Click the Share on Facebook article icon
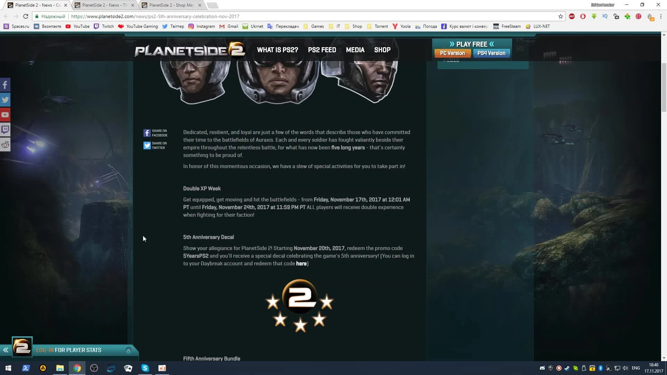 (147, 133)
